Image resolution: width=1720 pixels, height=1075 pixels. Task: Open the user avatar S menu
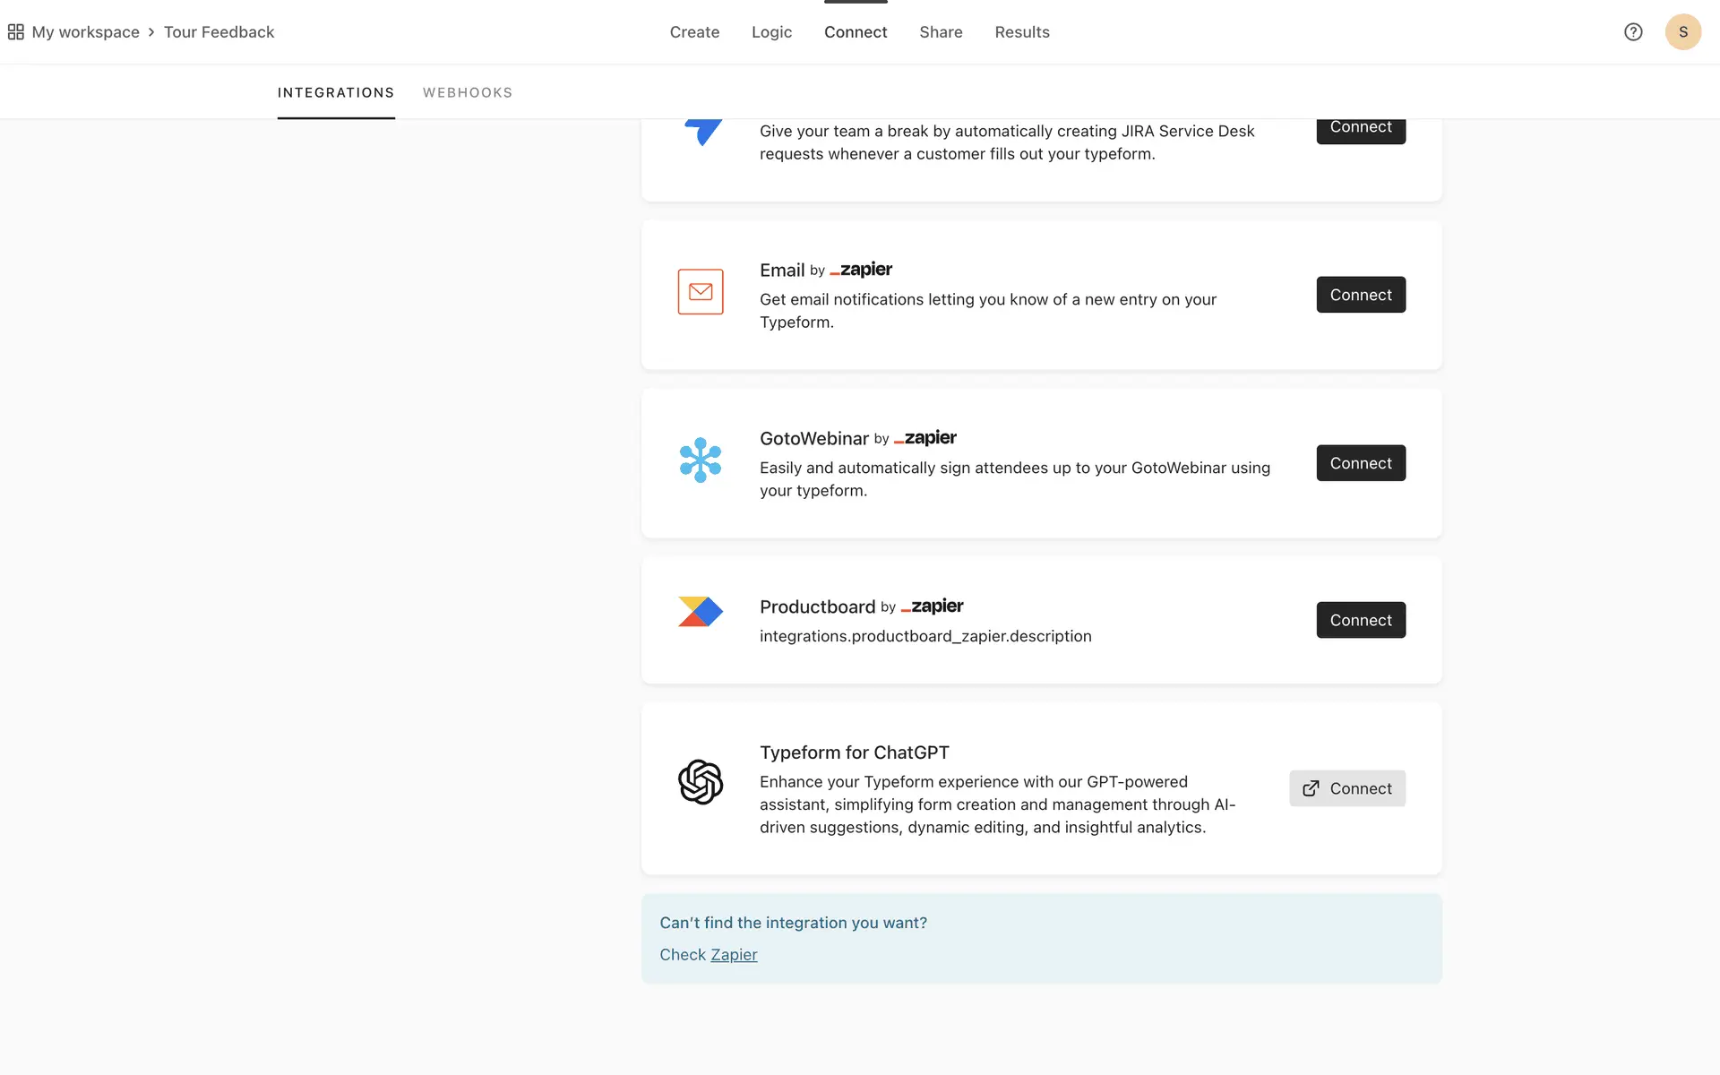point(1682,32)
